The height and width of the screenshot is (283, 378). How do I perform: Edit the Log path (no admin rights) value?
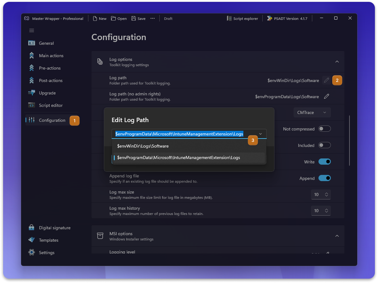(x=326, y=97)
